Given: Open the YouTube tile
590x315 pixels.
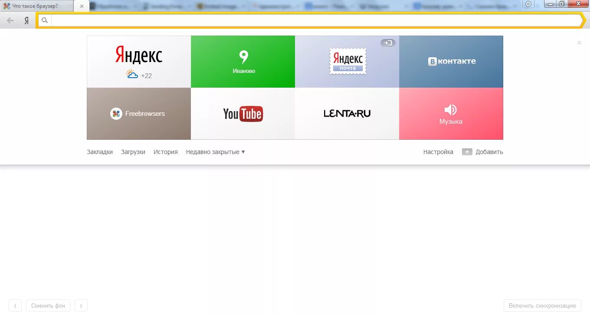Looking at the screenshot, I should tap(243, 114).
